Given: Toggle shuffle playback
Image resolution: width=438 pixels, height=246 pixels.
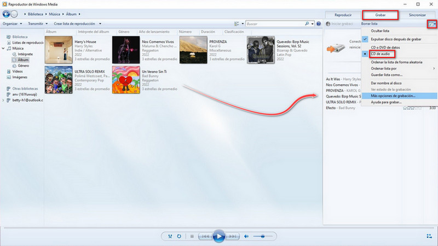Looking at the screenshot, I should pos(170,236).
